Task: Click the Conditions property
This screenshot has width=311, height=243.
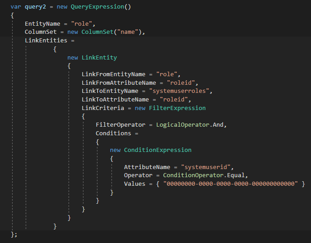Action: 113,133
